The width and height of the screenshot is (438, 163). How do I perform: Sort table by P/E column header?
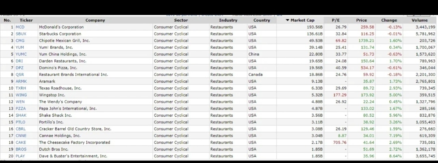(x=335, y=20)
